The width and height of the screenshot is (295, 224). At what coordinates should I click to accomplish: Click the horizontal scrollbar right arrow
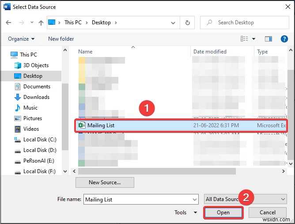283,171
